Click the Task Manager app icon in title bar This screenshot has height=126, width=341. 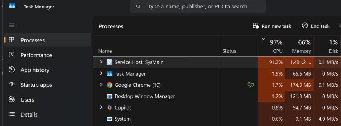coord(12,5)
